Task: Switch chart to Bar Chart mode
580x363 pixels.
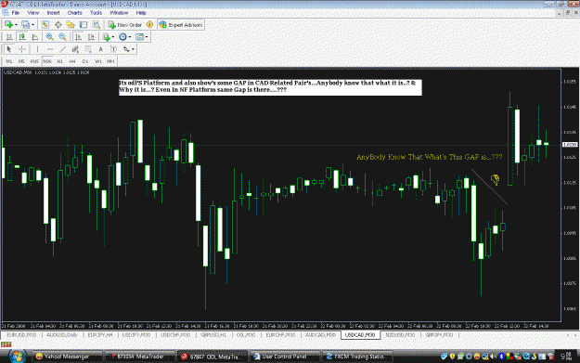Action: [x=9, y=37]
